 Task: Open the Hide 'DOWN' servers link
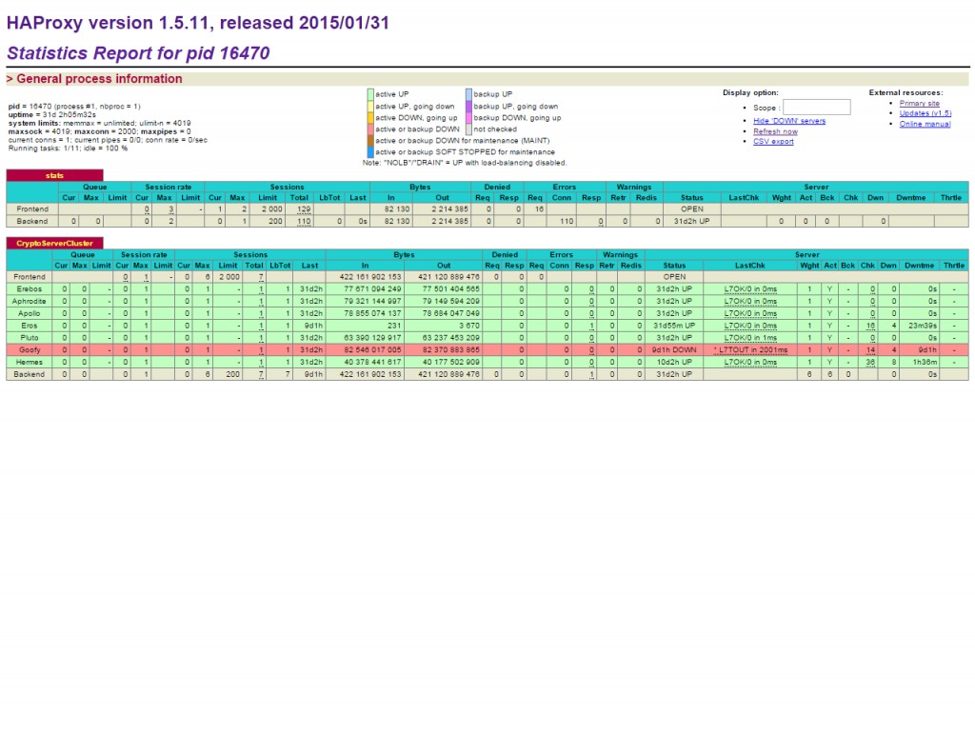coord(789,121)
